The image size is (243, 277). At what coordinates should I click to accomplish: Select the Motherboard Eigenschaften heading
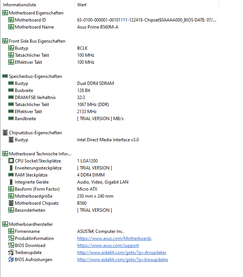tap(36, 13)
